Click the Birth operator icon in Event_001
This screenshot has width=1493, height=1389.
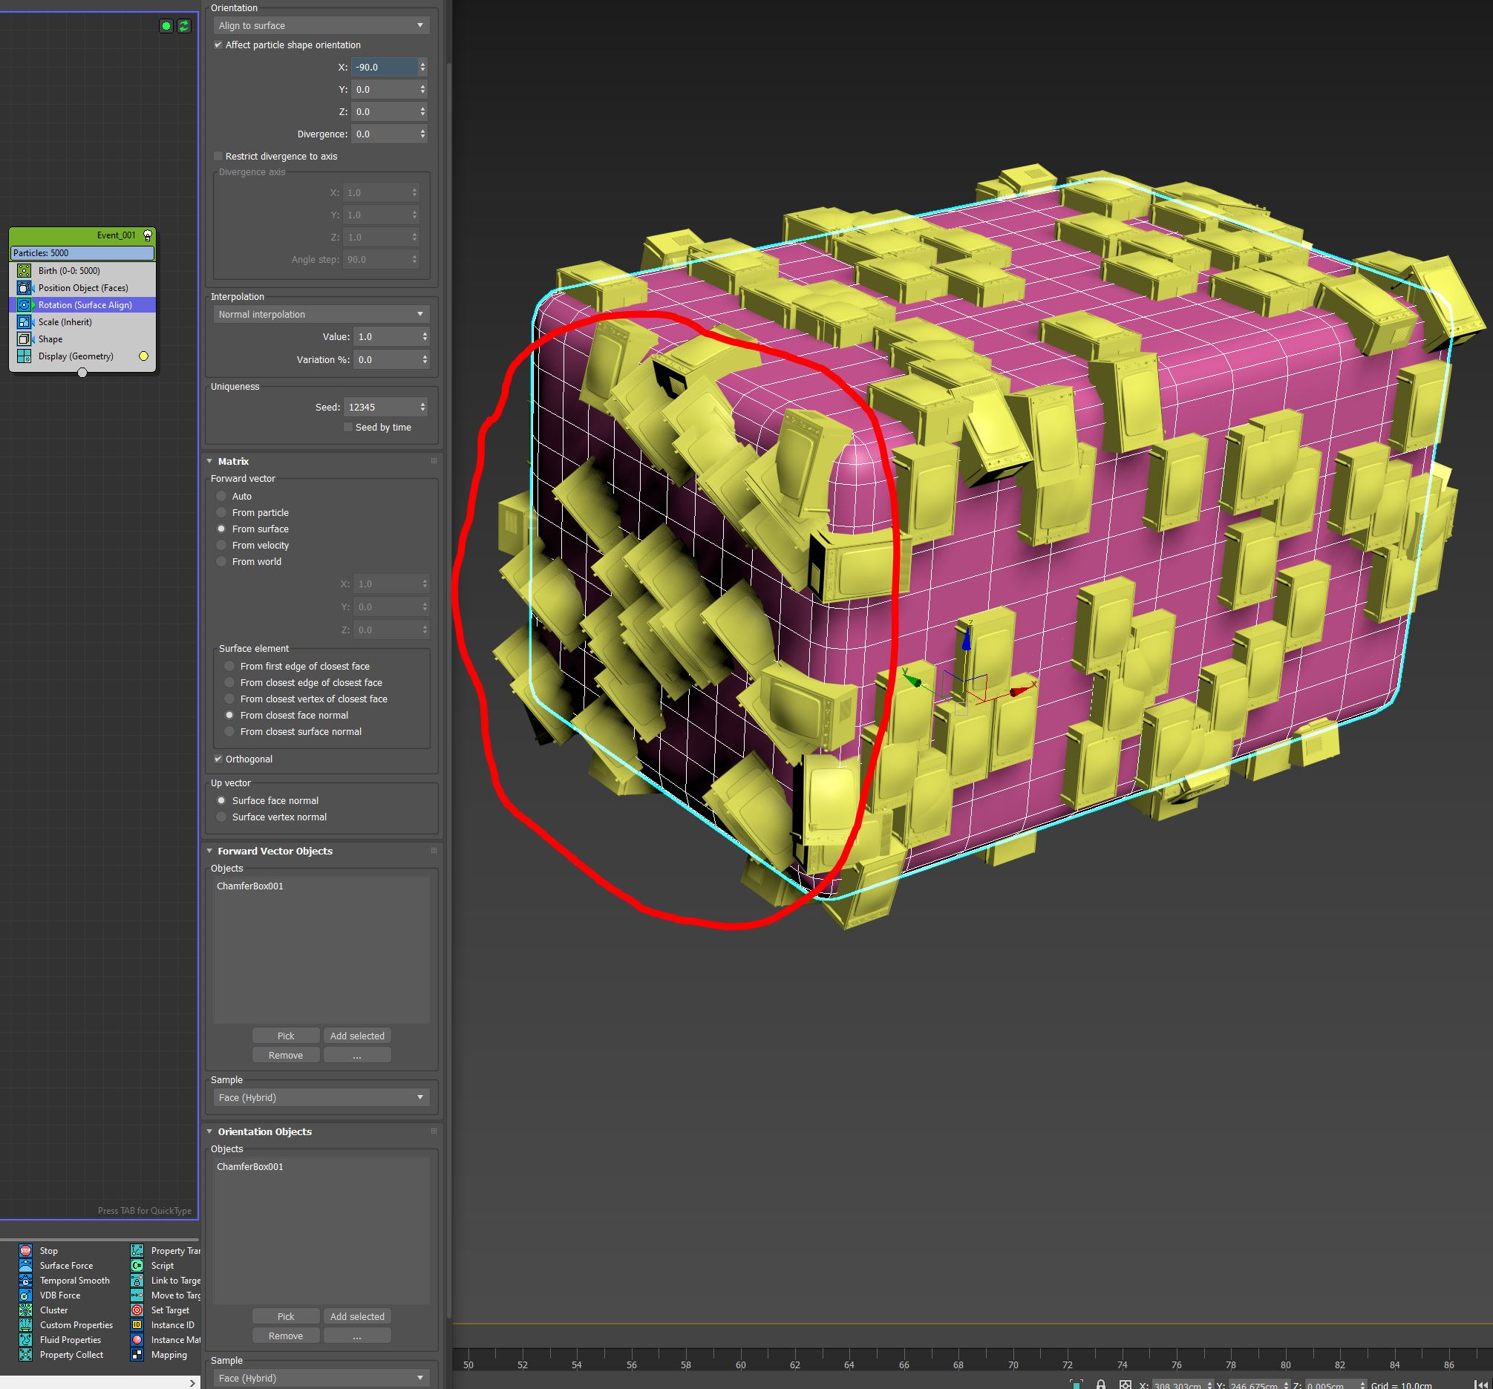point(24,271)
